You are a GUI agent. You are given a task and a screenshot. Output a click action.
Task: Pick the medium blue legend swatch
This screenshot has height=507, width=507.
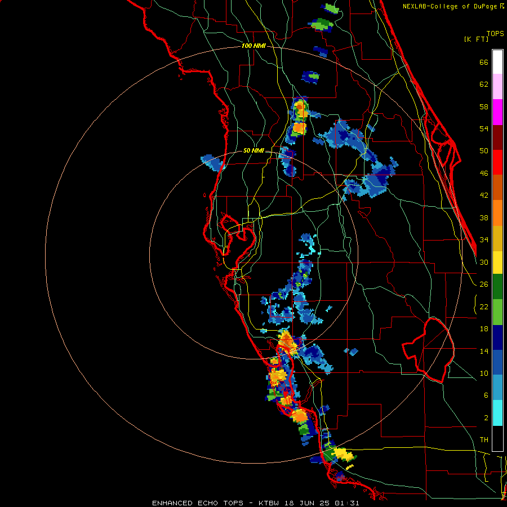click(497, 363)
